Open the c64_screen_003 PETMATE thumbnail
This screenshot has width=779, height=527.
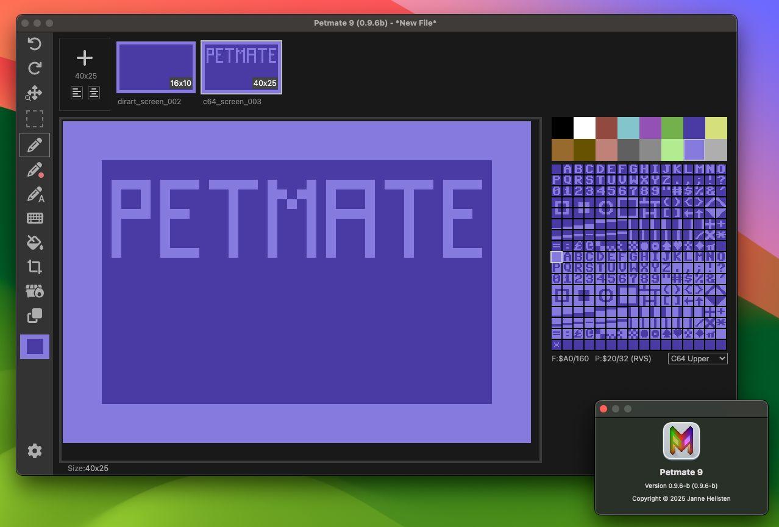241,67
